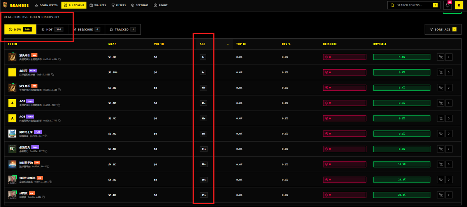Expand the 4s age token row chevron

pos(449,72)
